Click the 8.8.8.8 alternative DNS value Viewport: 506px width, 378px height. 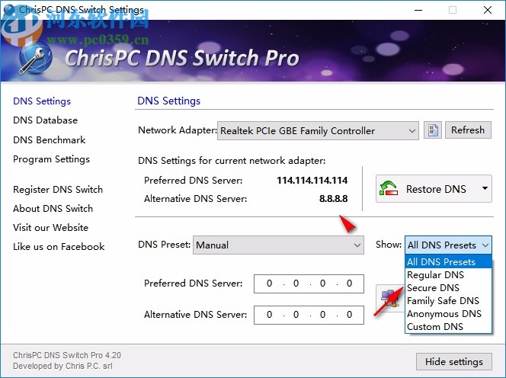tap(333, 198)
